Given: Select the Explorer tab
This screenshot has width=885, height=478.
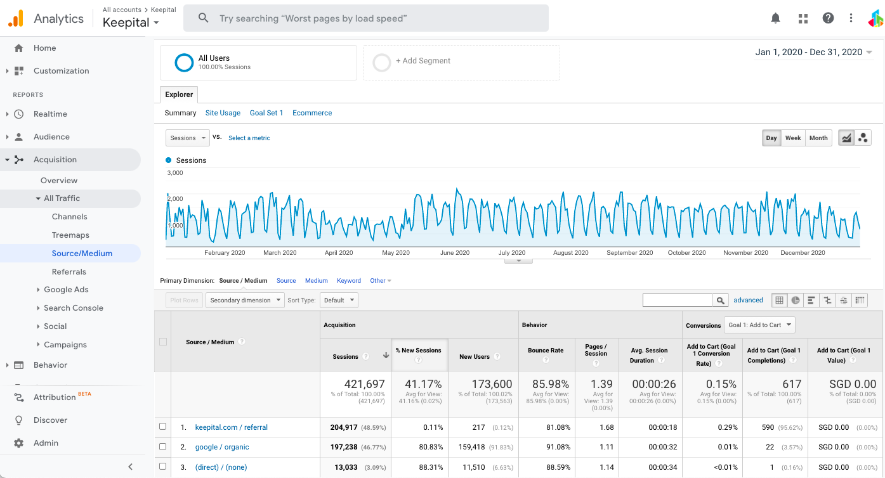Looking at the screenshot, I should [179, 94].
